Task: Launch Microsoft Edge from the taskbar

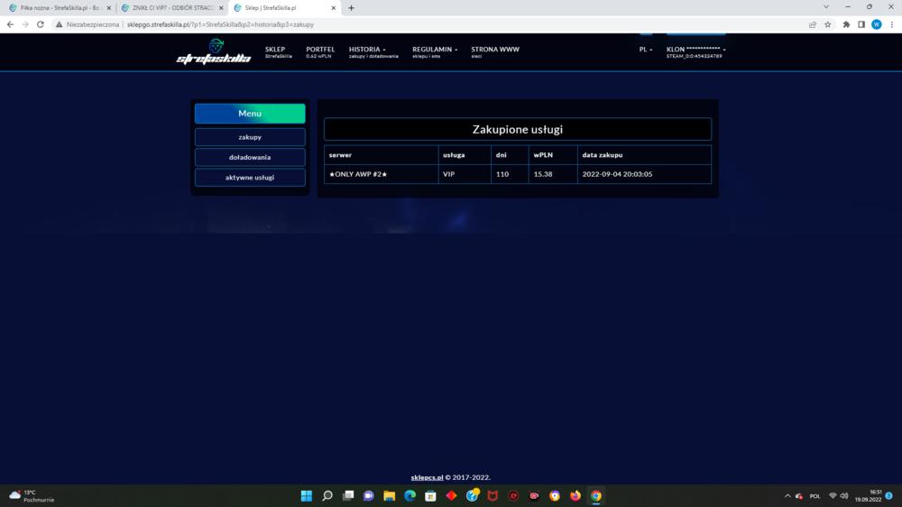Action: point(410,495)
